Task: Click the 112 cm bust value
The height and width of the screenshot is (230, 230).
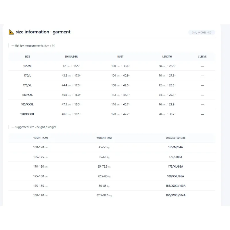Action: (115, 95)
